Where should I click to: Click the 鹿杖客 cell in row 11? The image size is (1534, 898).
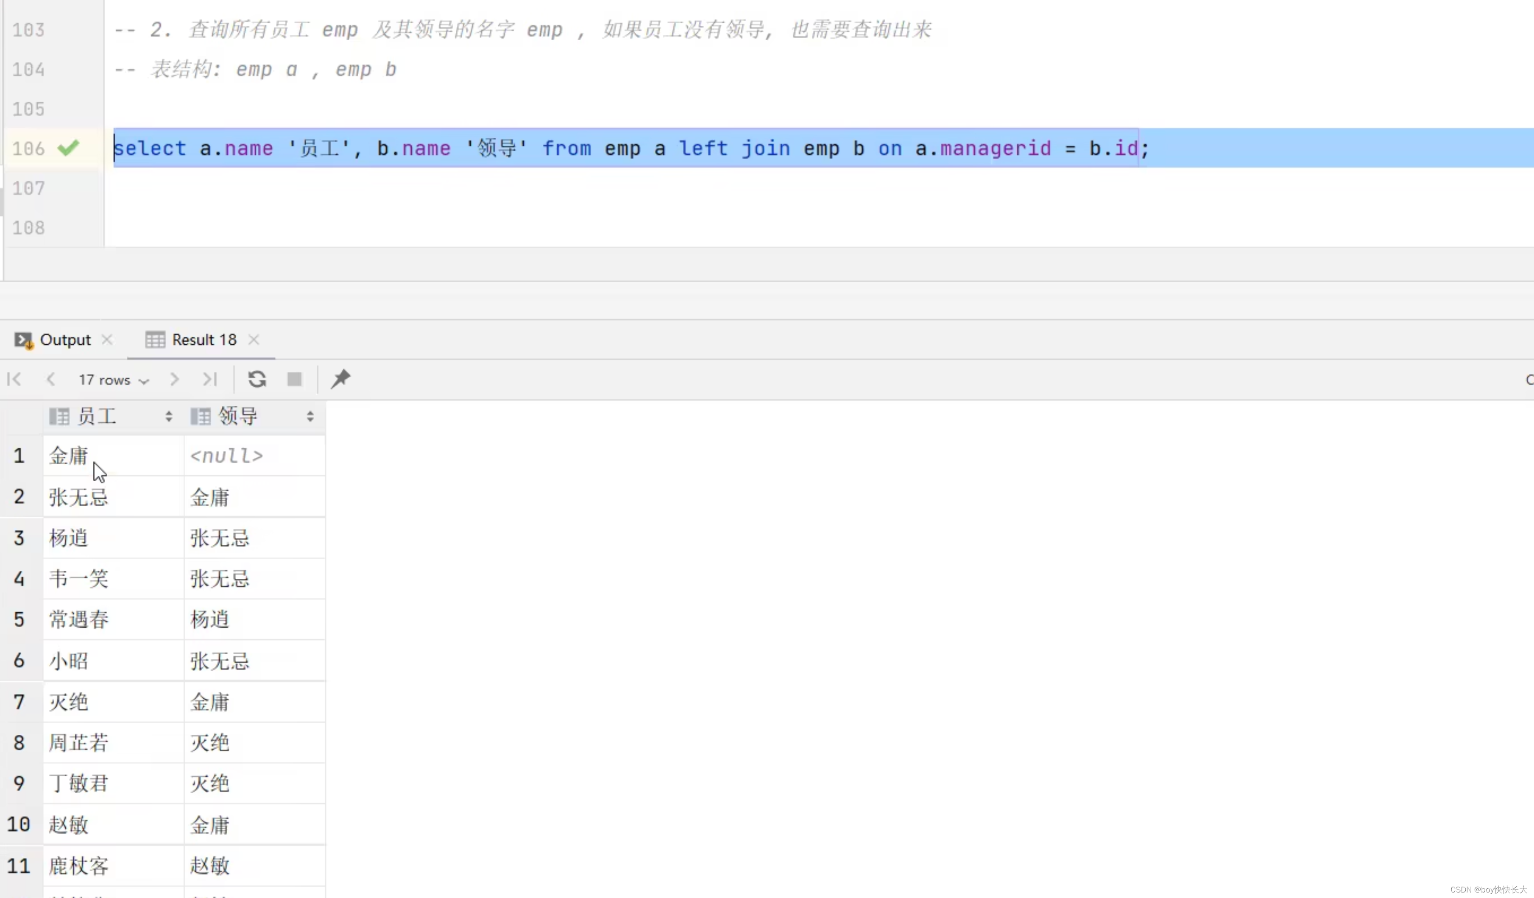[x=113, y=865]
